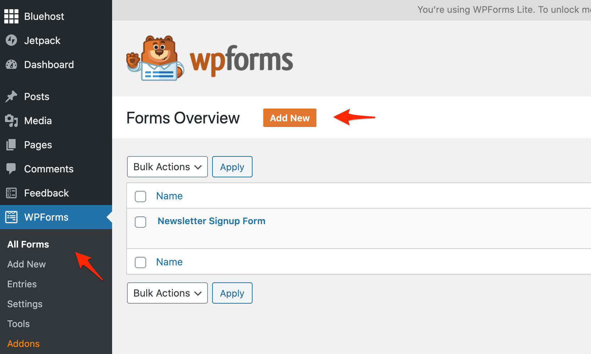Image resolution: width=591 pixels, height=354 pixels.
Task: Open the bottom Bulk Actions dropdown
Action: click(167, 293)
